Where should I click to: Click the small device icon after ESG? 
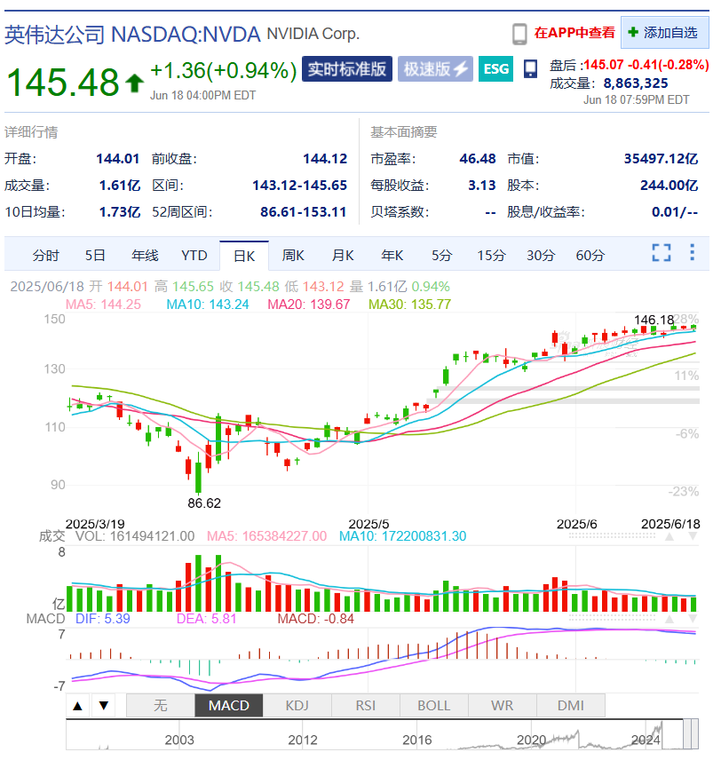[530, 68]
